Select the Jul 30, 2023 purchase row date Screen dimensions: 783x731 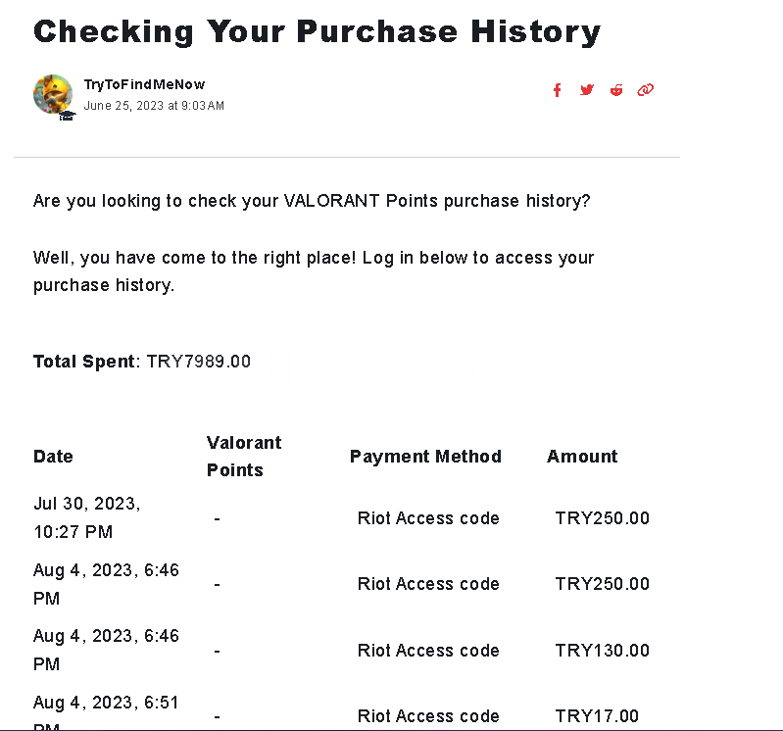tap(86, 517)
